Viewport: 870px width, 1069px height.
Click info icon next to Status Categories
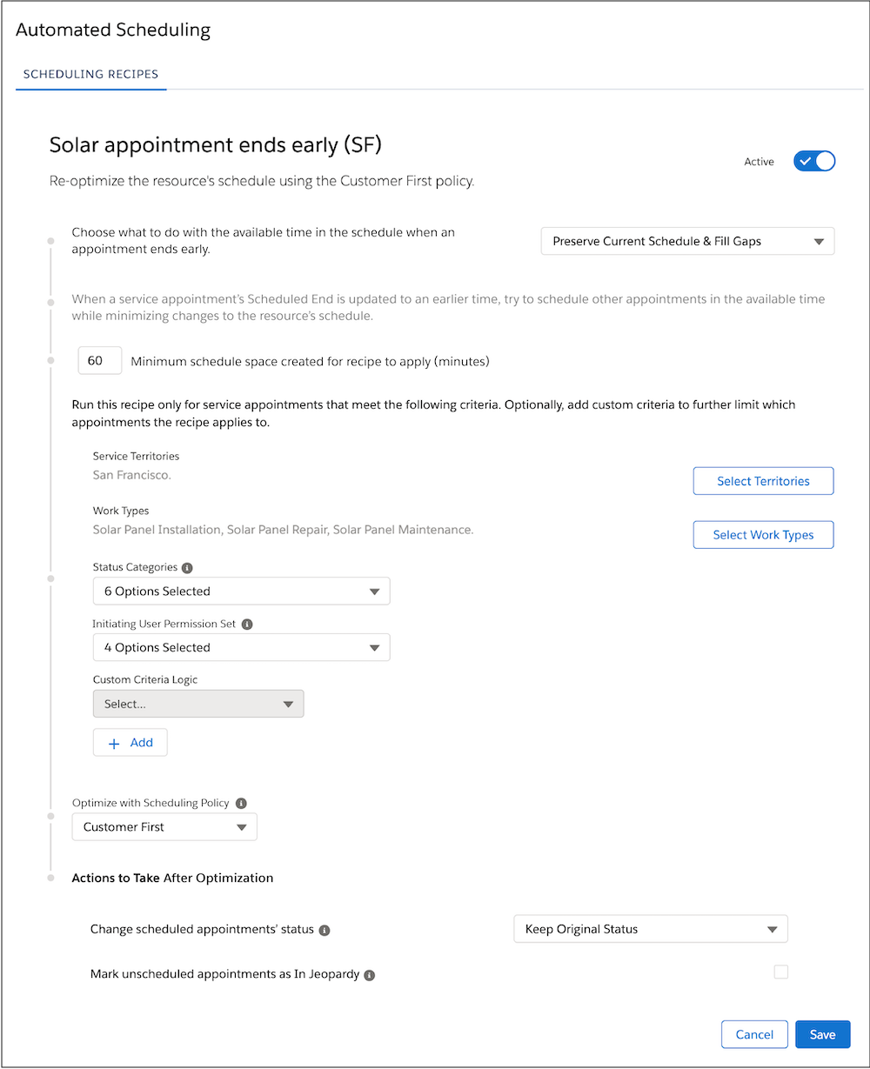click(187, 568)
